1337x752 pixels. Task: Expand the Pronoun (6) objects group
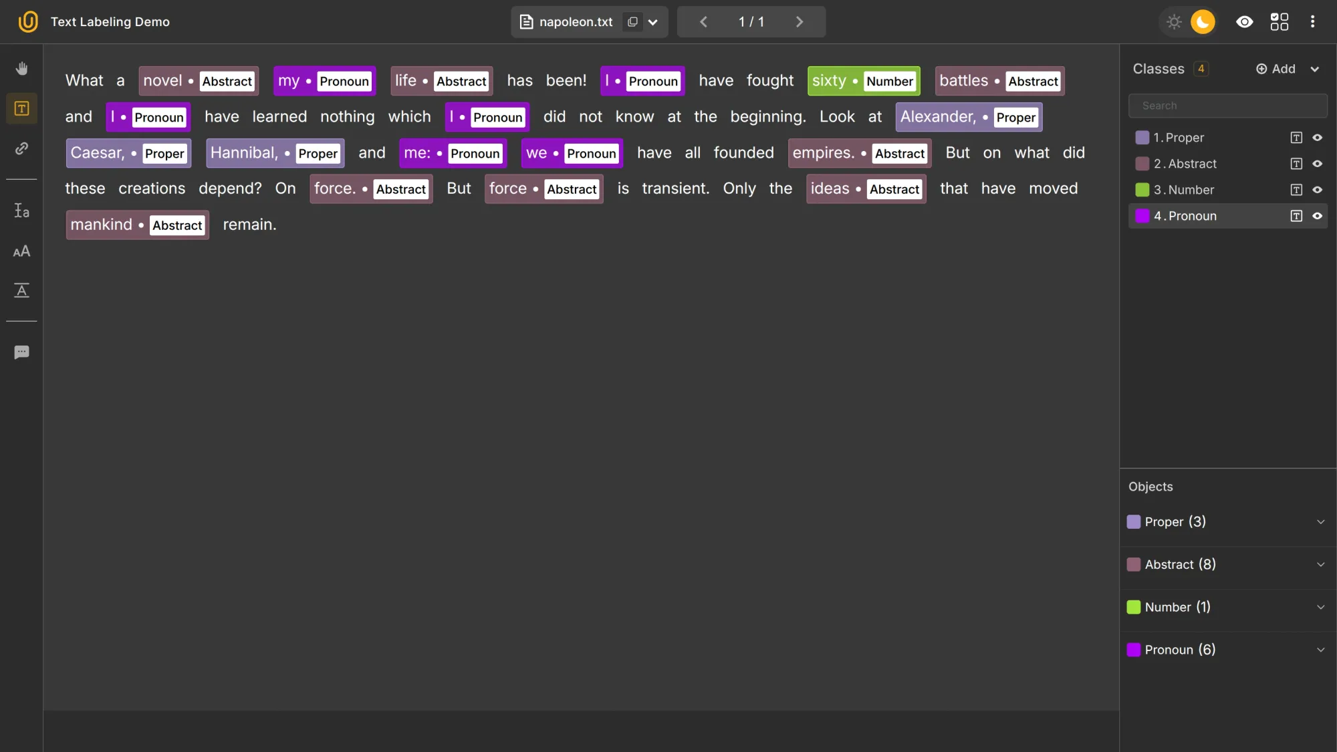tap(1321, 650)
